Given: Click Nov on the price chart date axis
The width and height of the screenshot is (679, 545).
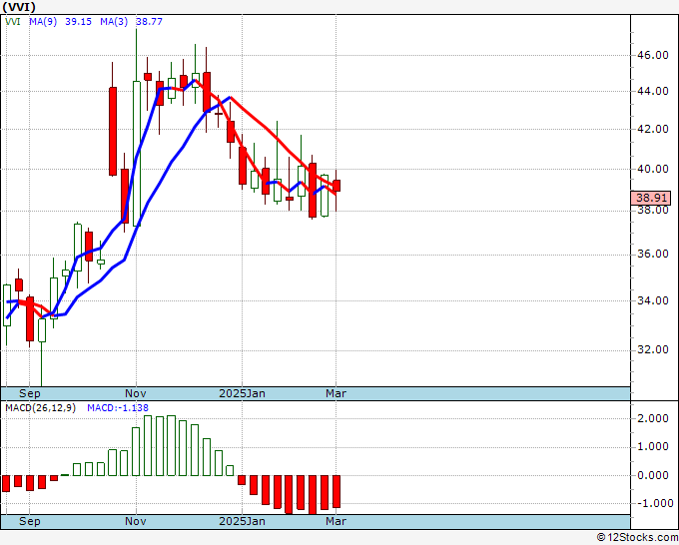Looking at the screenshot, I should tap(136, 393).
